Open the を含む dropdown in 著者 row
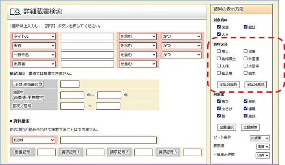This screenshot has height=165, width=285. [138, 46]
